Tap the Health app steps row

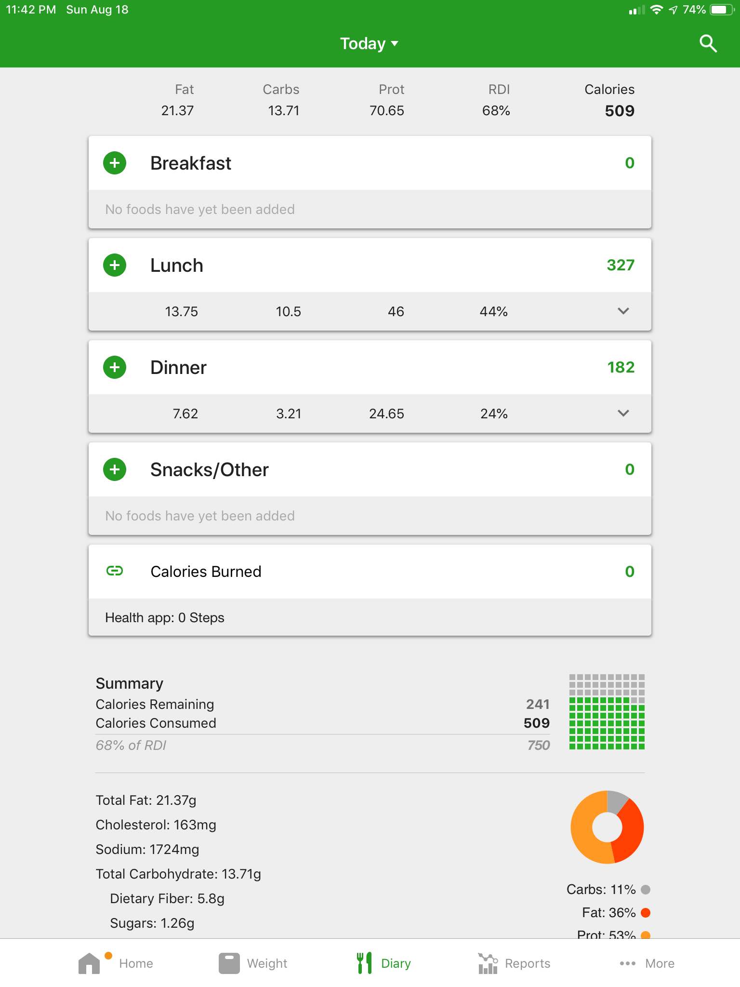click(370, 617)
